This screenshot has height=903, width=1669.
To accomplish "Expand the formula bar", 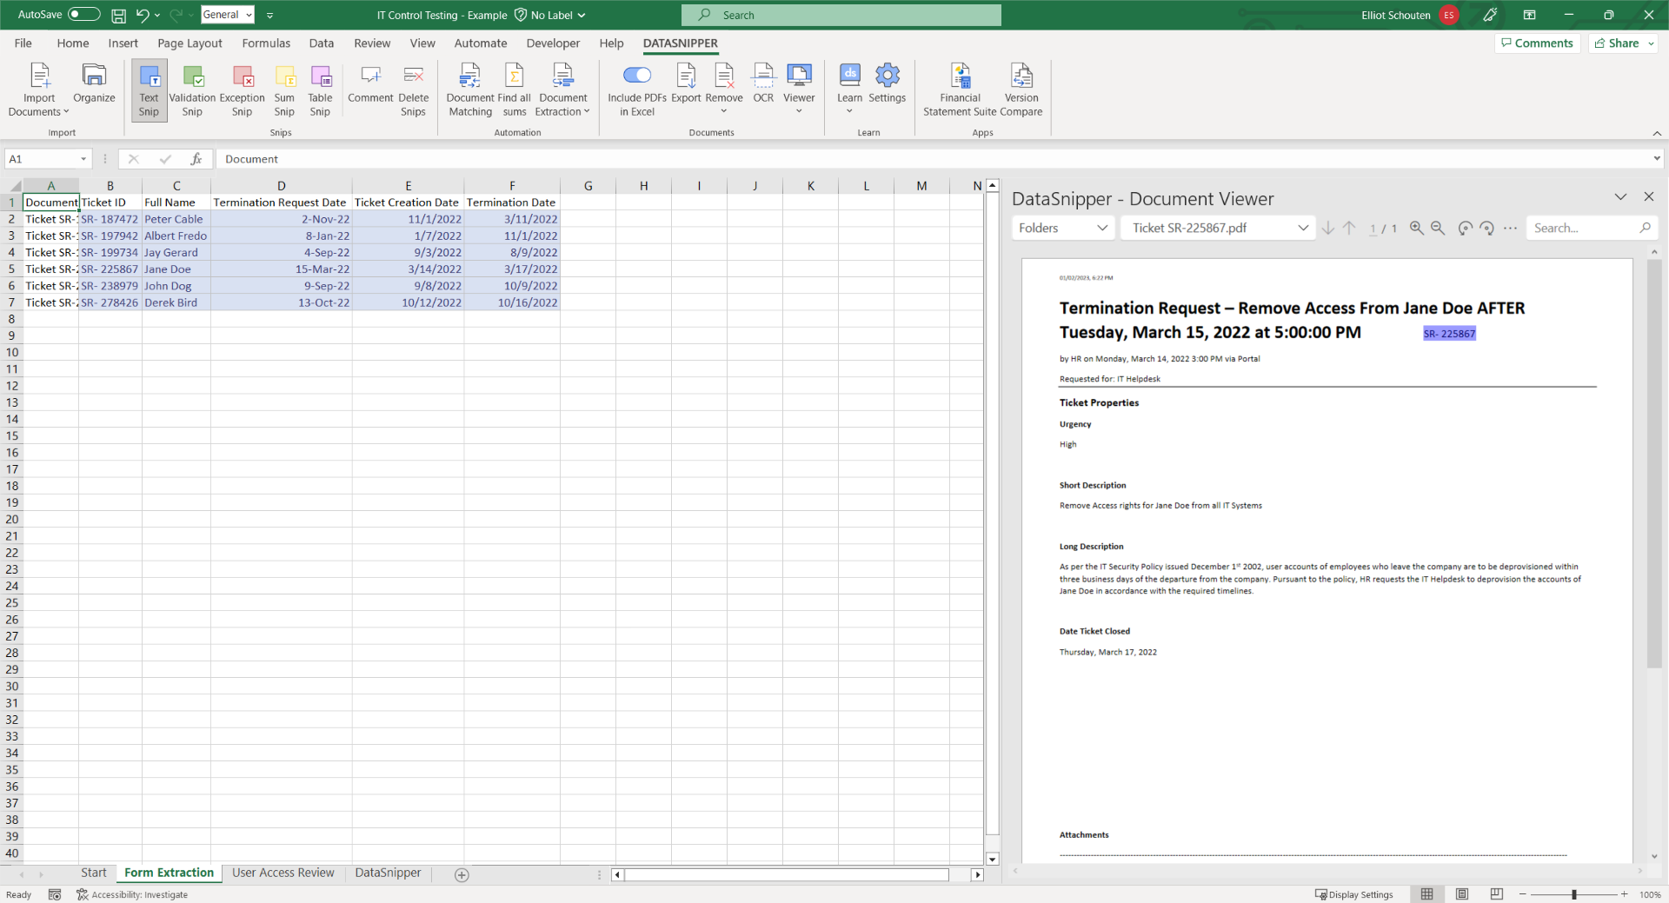I will coord(1657,159).
